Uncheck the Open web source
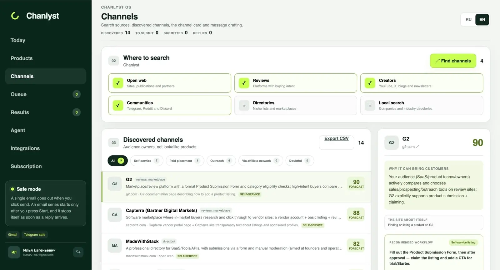This screenshot has height=270, width=500. pyautogui.click(x=118, y=83)
